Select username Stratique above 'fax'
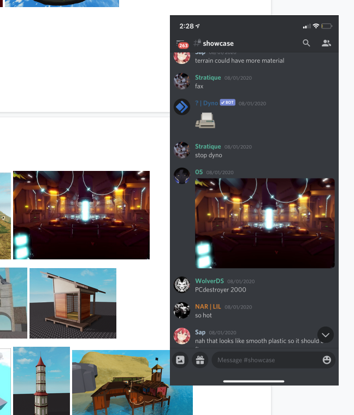 [x=208, y=78]
